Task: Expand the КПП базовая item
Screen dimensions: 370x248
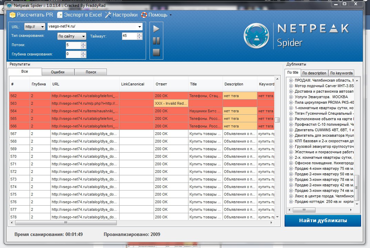Action: [x=291, y=141]
